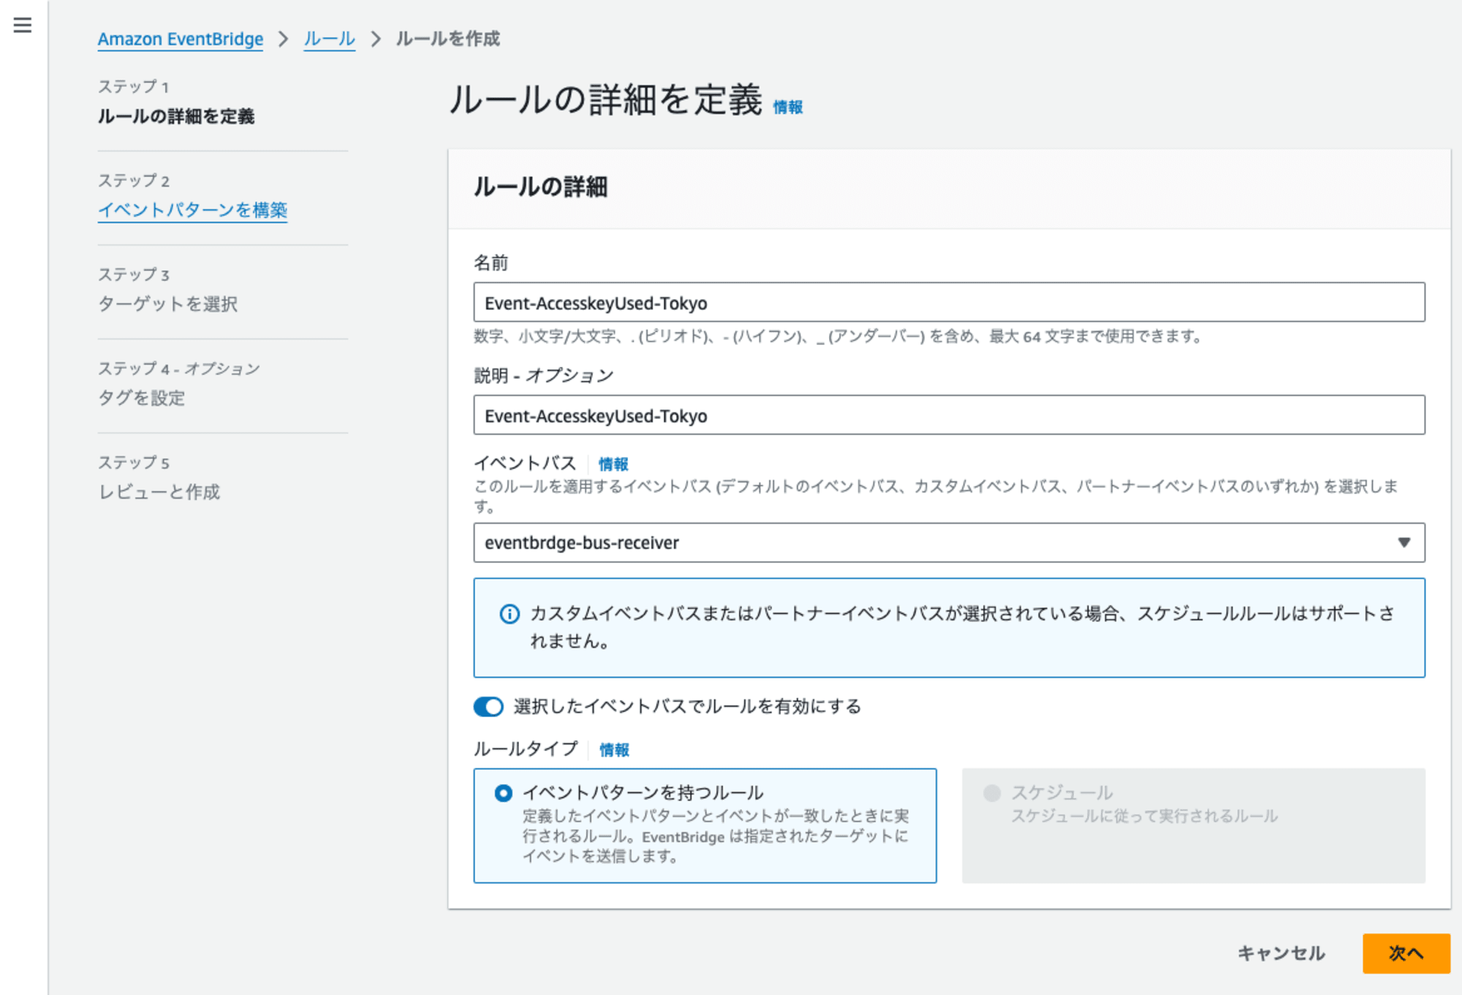Click step 4 タグを設定 label

pos(142,398)
